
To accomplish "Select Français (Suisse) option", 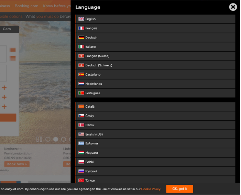I will point(155,56).
